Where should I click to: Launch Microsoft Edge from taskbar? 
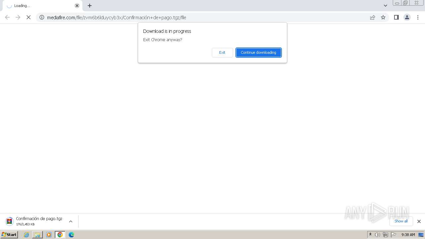71,235
